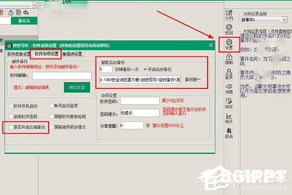Click the 提示: 邮箱地址错误 red text
Image resolution: width=292 pixels, height=195 pixels.
[31, 87]
